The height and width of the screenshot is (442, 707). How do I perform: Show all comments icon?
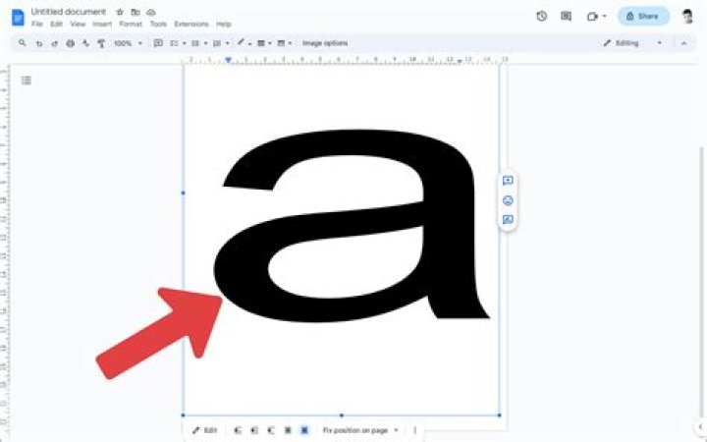(x=566, y=17)
